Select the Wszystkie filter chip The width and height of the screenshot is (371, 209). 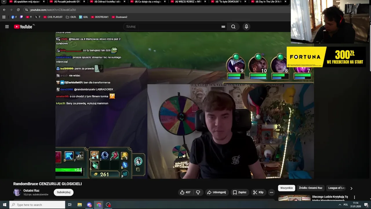pos(286,188)
